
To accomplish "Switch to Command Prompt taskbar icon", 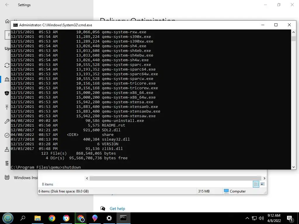I will click(123, 218).
